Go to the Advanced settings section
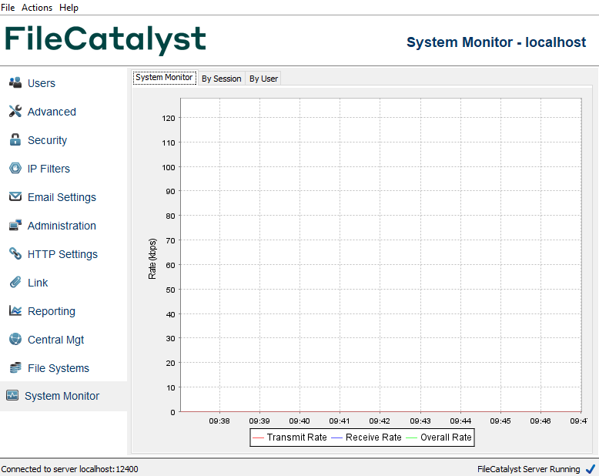The height and width of the screenshot is (476, 599). click(x=52, y=112)
